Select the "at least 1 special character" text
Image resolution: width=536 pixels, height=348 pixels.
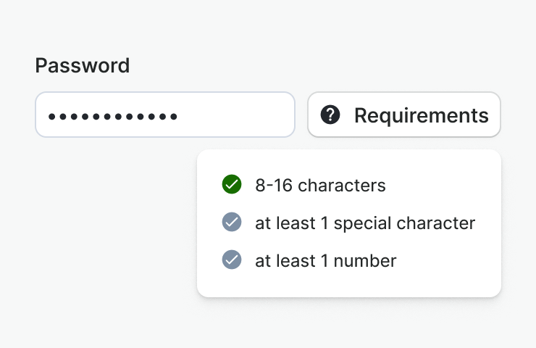point(365,223)
